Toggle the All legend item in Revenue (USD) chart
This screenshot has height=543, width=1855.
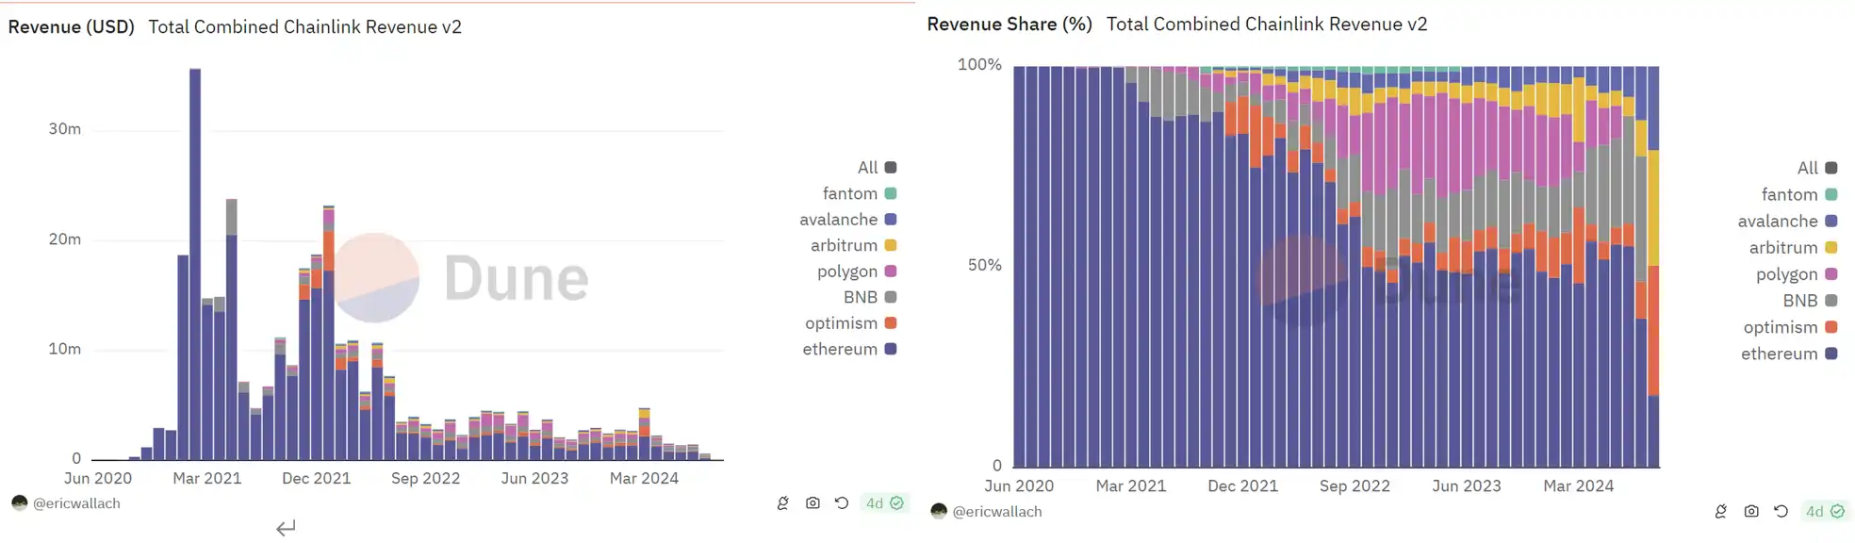(x=867, y=168)
